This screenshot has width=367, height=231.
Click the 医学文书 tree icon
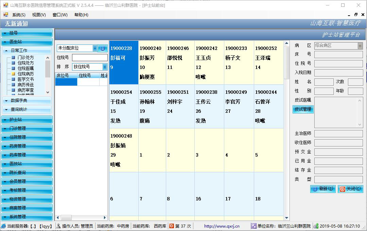point(13,79)
